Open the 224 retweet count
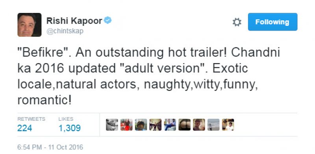The image size is (315, 154). pos(24,128)
